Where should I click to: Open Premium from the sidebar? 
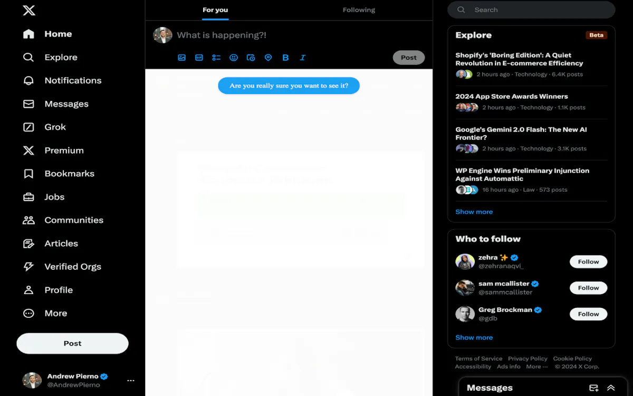click(53, 150)
